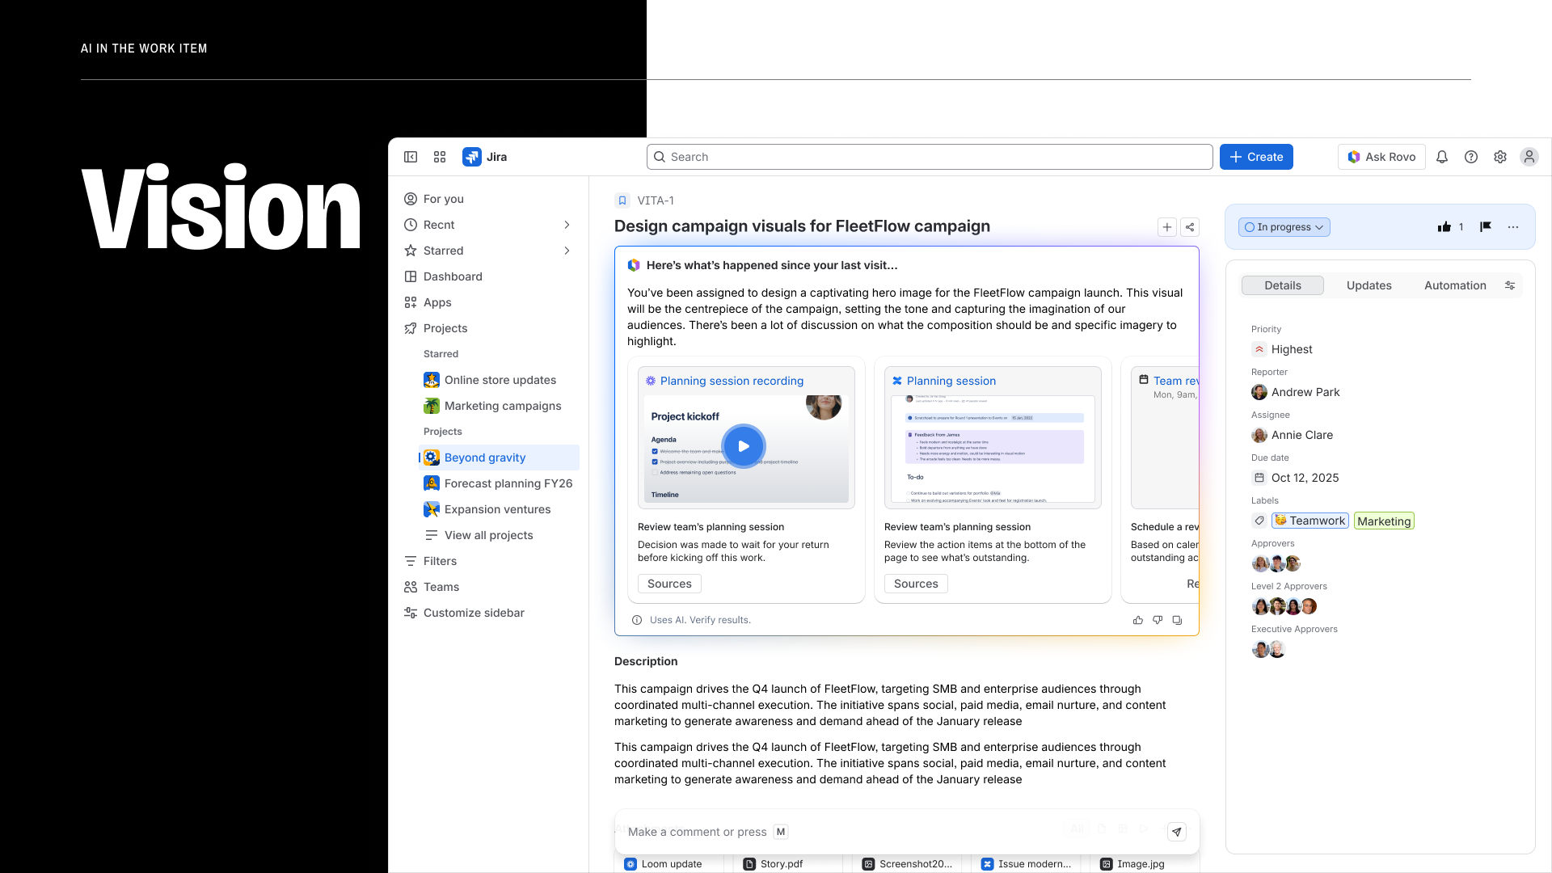The width and height of the screenshot is (1552, 873).
Task: Click the calendar icon by Oct 12, 2025
Action: pos(1259,478)
